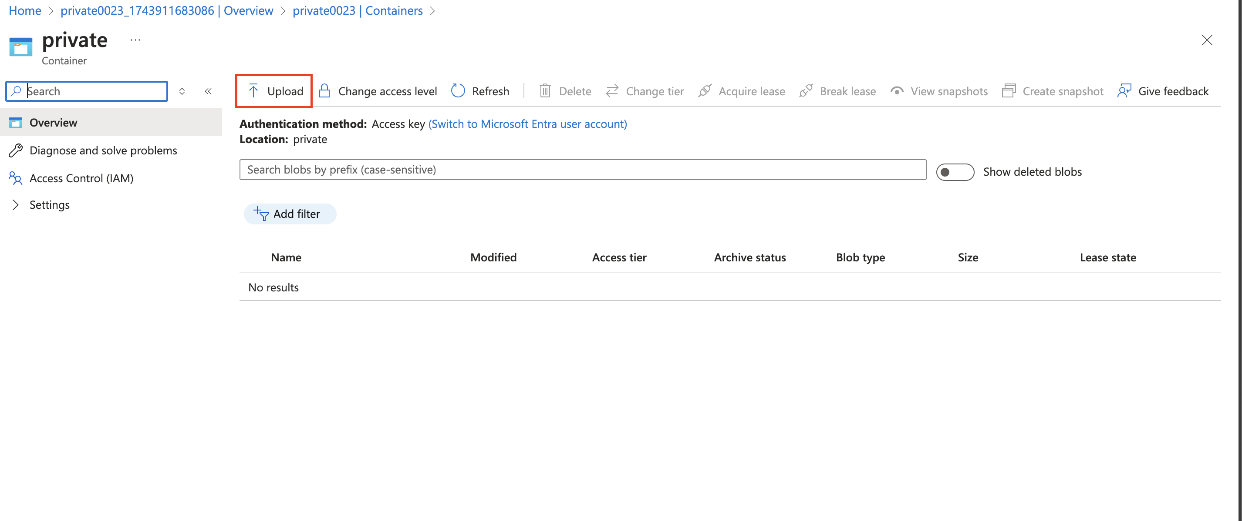Screen dimensions: 1242x521
Task: Click the Give feedback person icon
Action: pyautogui.click(x=1124, y=91)
